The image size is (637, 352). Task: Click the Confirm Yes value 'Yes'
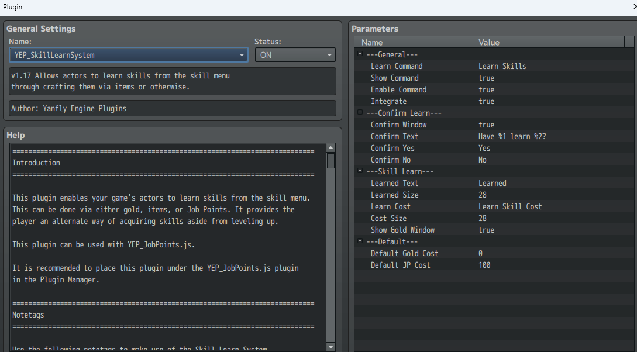484,148
